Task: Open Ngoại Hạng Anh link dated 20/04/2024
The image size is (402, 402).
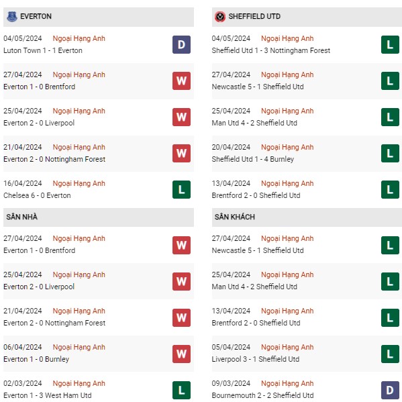Action: click(x=287, y=147)
